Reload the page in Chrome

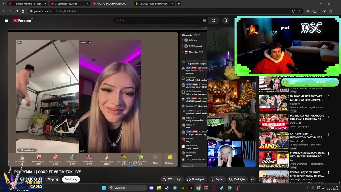click(17, 11)
